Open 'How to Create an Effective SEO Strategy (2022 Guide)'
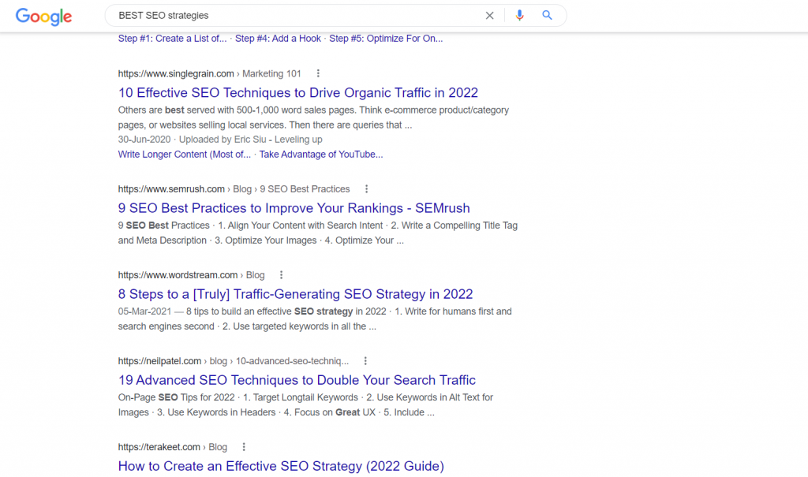The height and width of the screenshot is (477, 808). click(281, 466)
